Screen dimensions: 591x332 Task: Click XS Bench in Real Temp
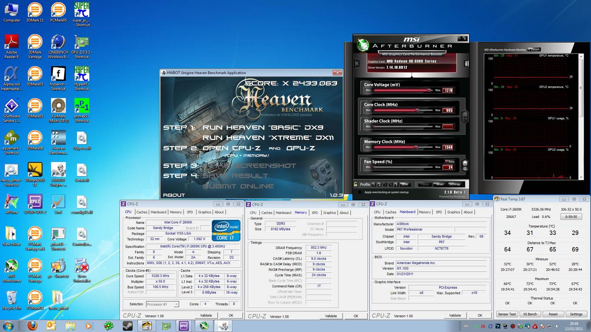point(530,314)
